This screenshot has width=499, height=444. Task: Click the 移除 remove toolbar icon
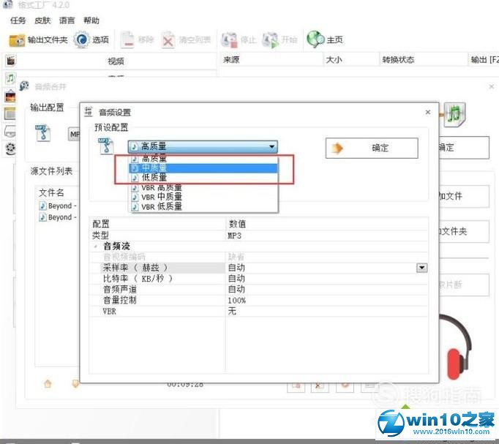coord(128,39)
